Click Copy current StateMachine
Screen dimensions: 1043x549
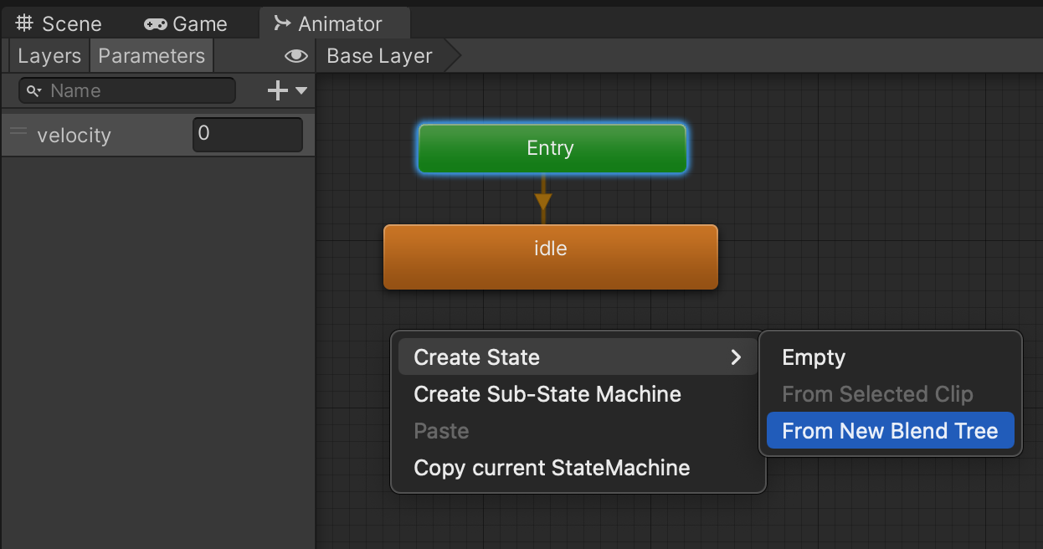[552, 468]
